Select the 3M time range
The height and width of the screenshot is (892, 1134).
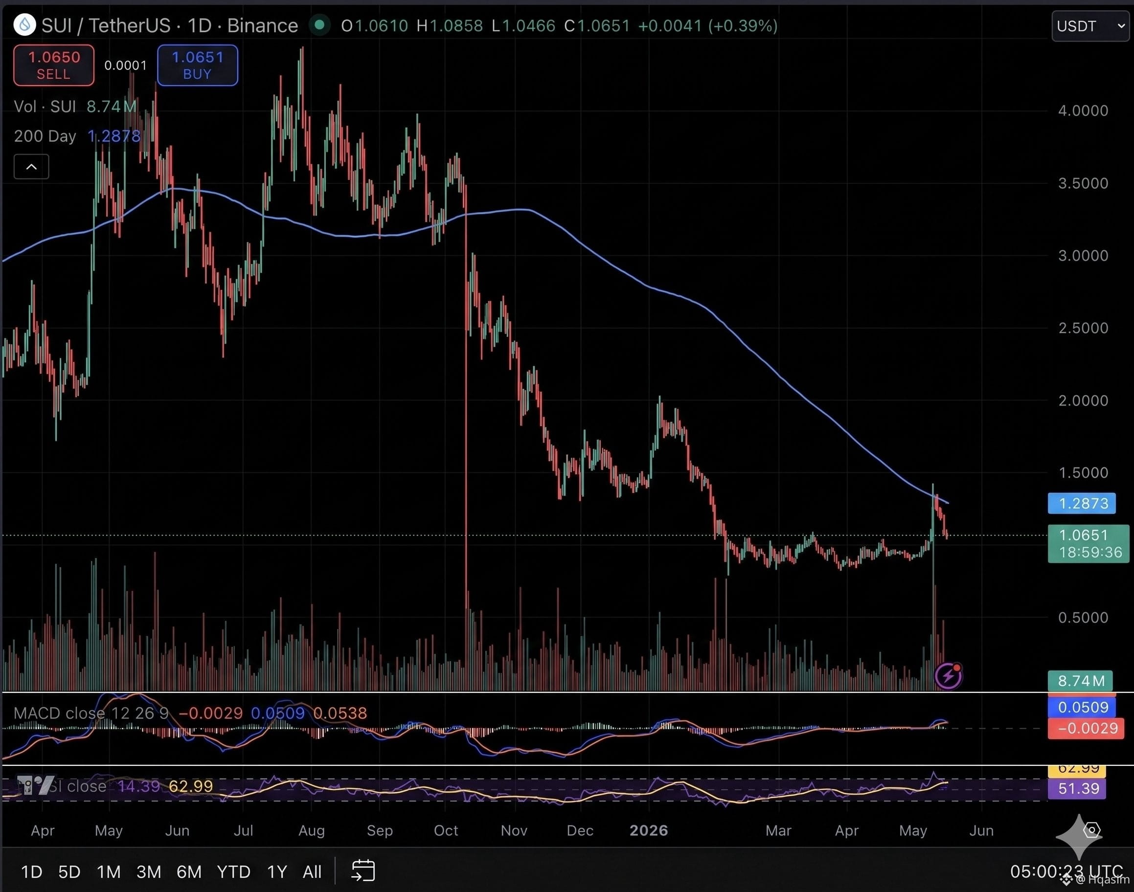pyautogui.click(x=149, y=871)
